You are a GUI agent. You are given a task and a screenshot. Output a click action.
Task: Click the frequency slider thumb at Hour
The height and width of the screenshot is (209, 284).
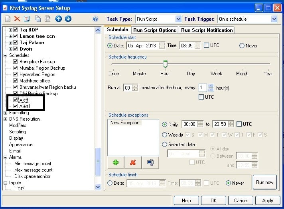(165, 64)
